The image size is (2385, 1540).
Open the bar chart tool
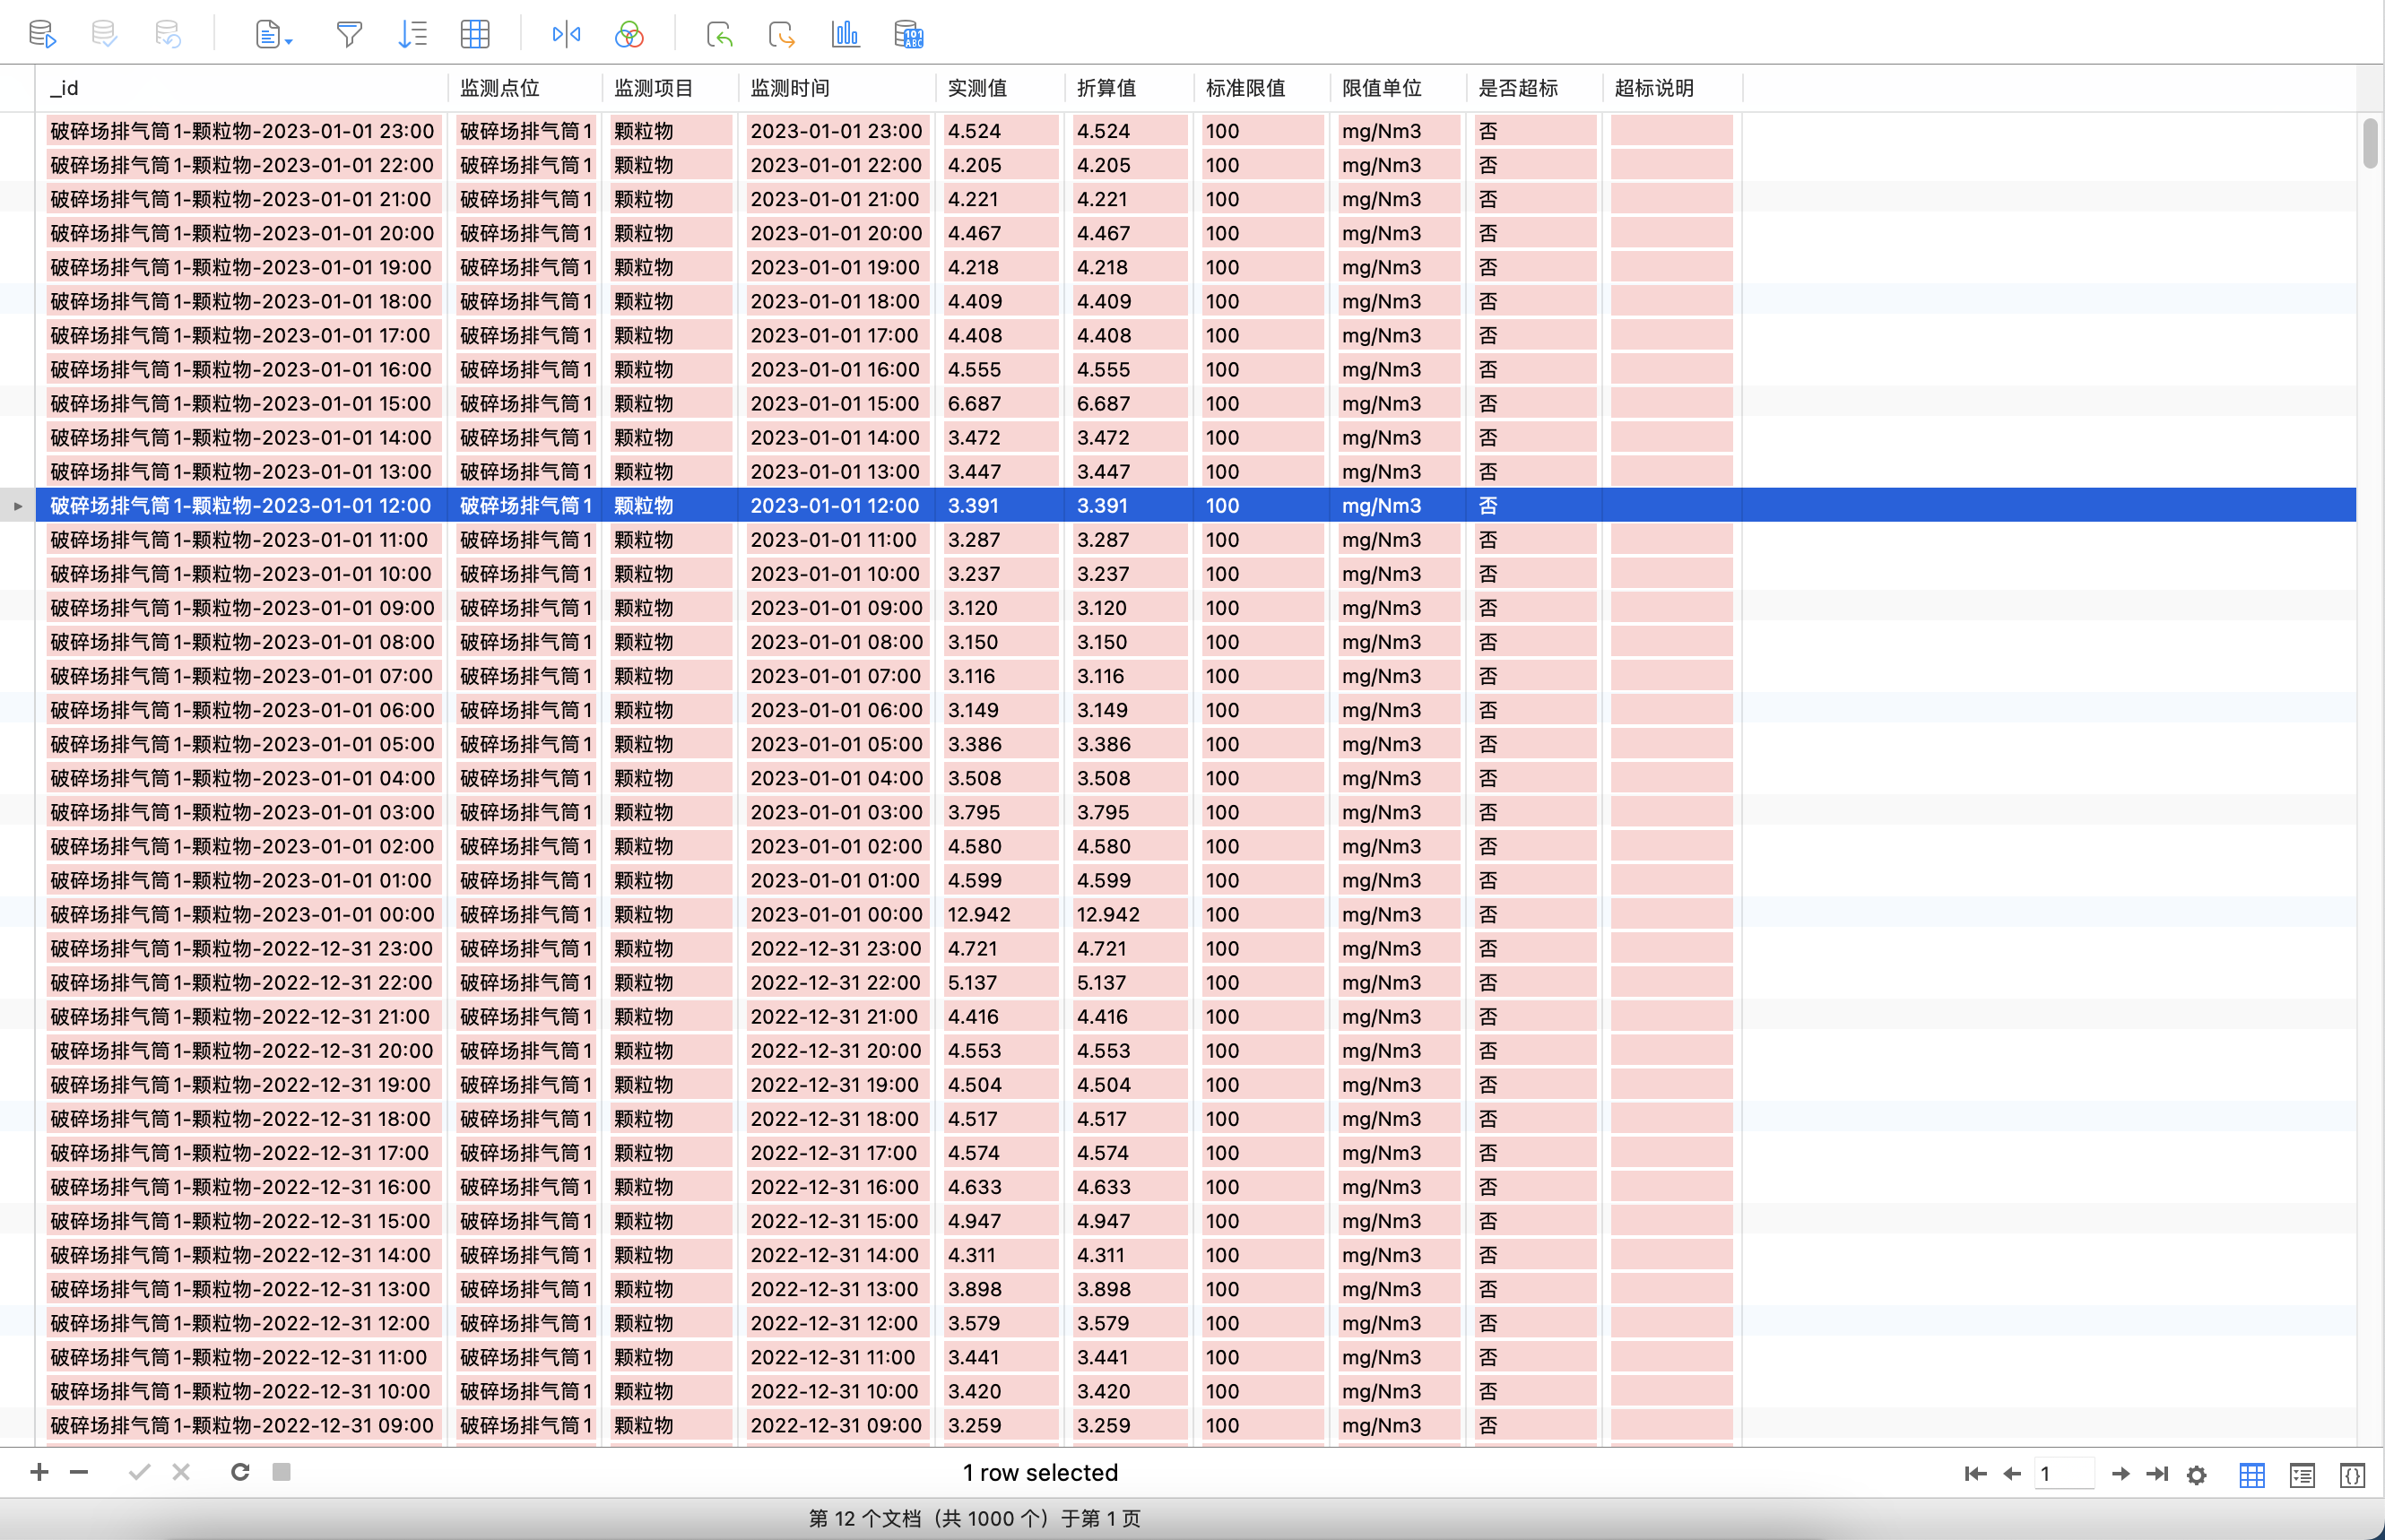pos(845,35)
